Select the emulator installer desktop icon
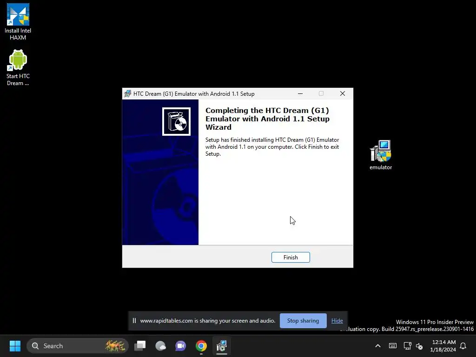Image resolution: width=476 pixels, height=357 pixels. coord(381,155)
